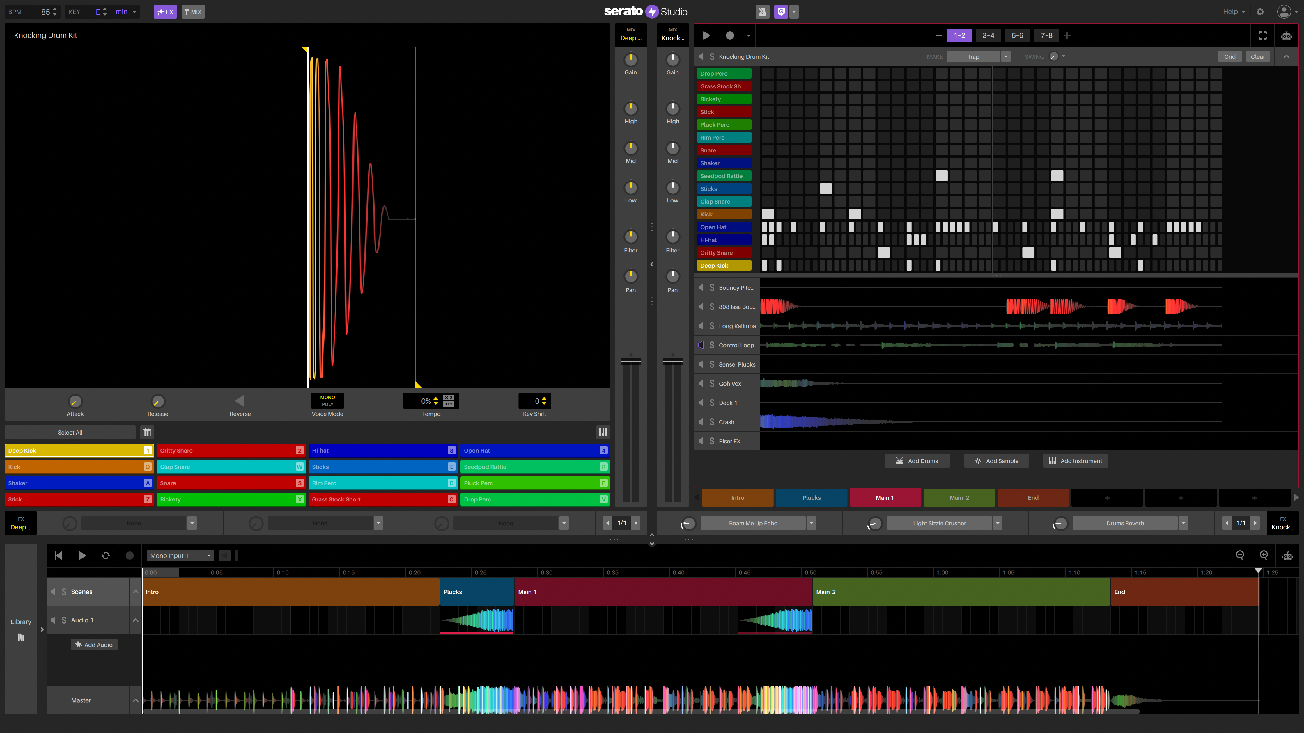
Task: Zoom in on the timeline with the magnifier plus
Action: [x=1264, y=555]
